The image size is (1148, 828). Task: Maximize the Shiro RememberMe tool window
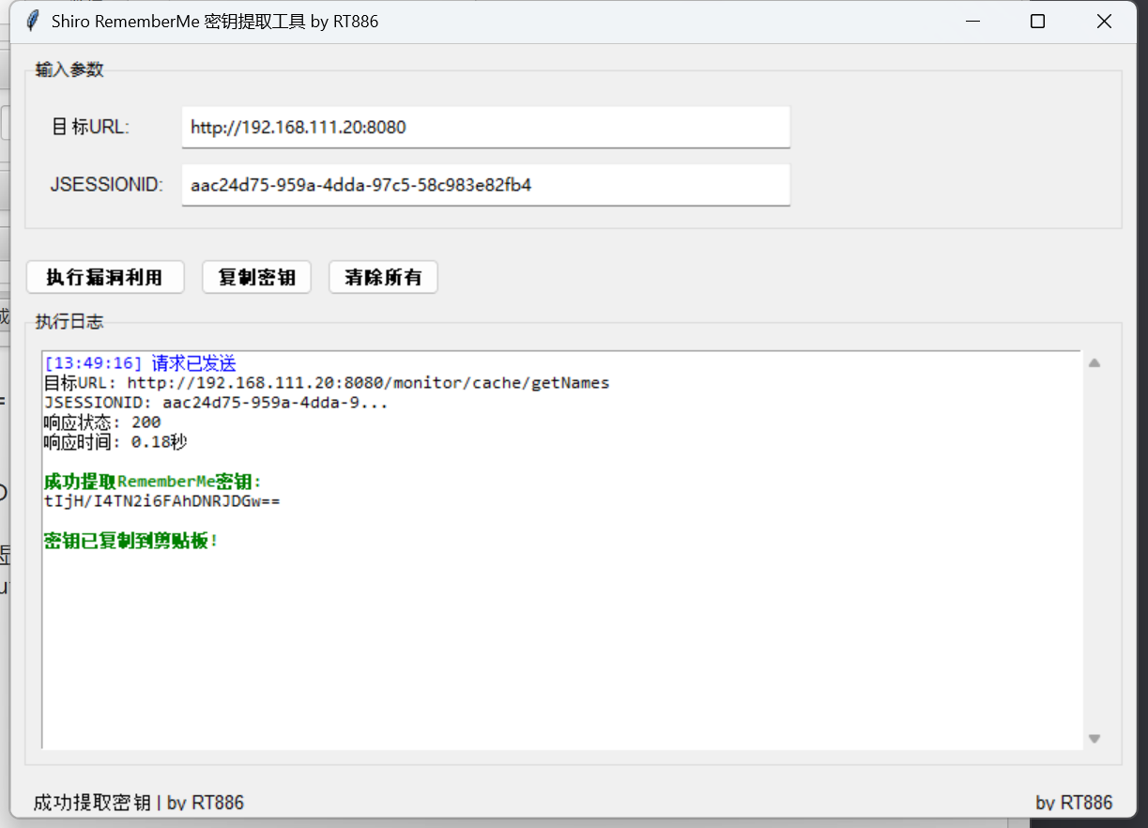[1037, 21]
